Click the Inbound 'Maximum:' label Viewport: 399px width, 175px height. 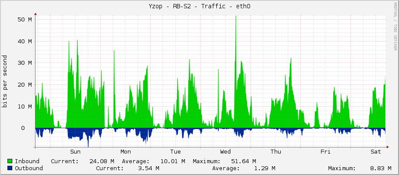click(x=207, y=161)
